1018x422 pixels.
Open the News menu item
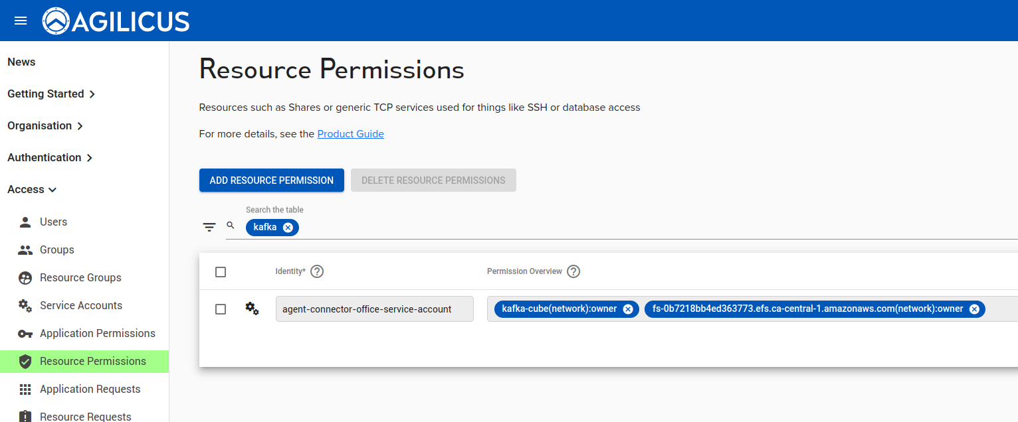21,62
